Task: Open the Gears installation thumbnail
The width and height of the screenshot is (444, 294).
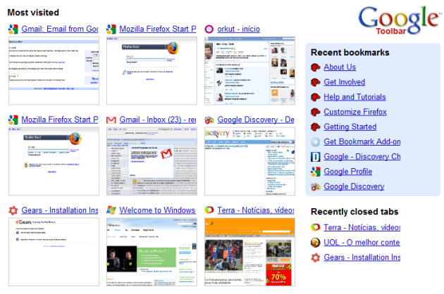Action: click(x=54, y=252)
